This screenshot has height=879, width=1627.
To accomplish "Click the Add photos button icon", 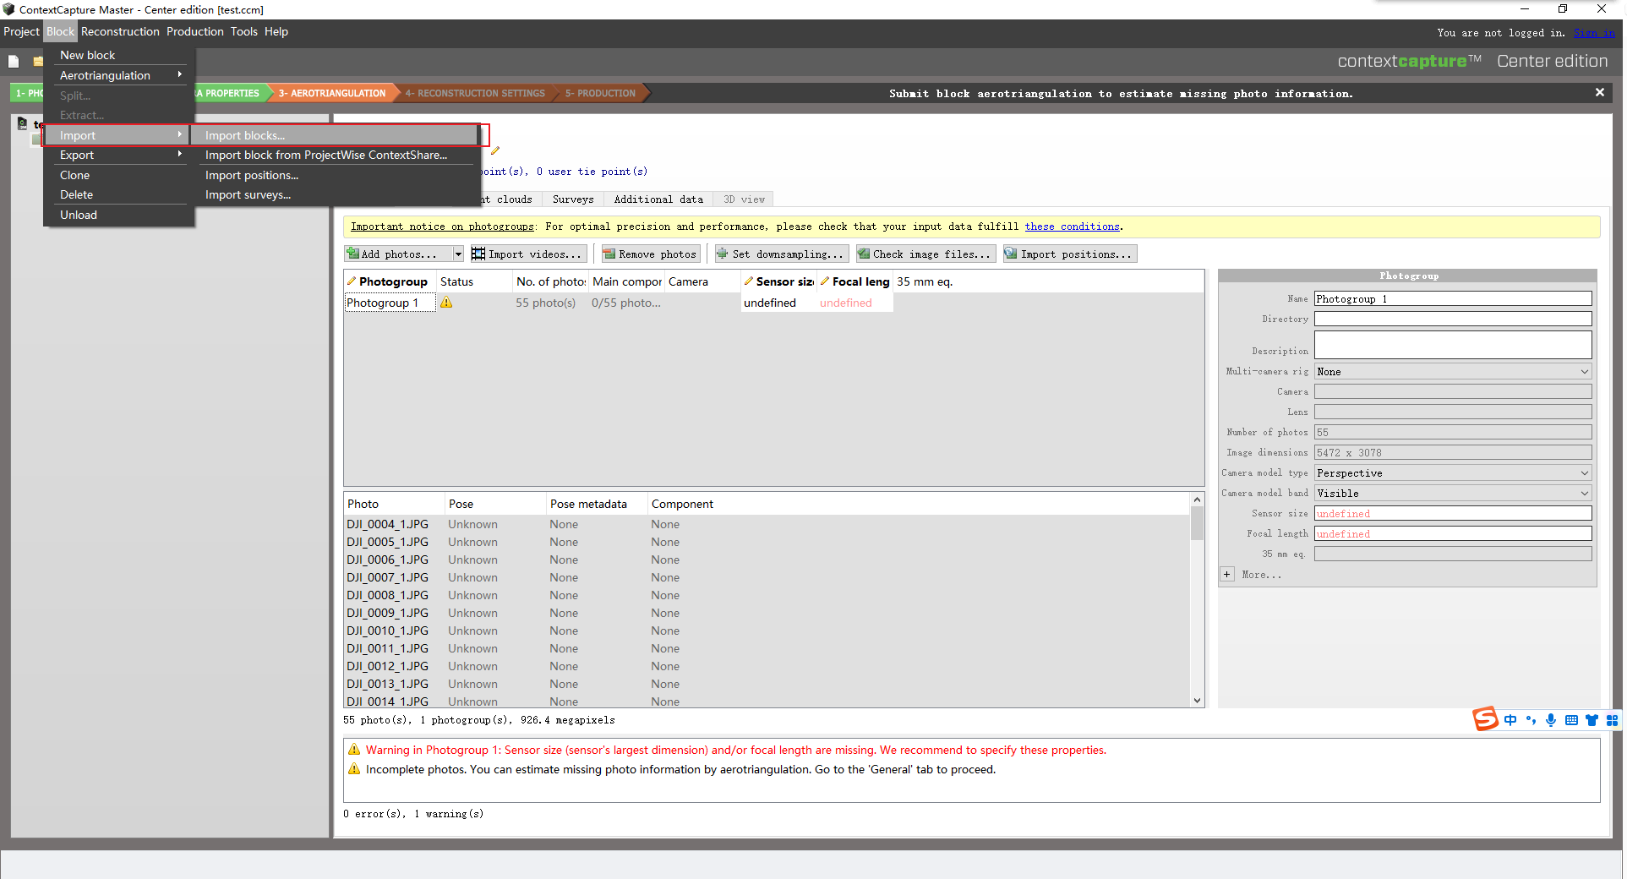I will coord(353,254).
